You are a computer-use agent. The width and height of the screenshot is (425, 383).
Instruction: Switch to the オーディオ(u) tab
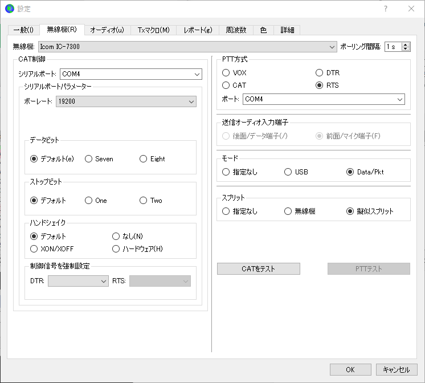pos(107,30)
